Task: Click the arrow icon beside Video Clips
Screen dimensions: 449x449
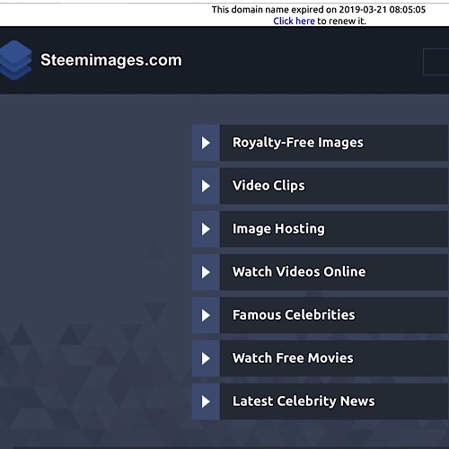Action: (206, 186)
